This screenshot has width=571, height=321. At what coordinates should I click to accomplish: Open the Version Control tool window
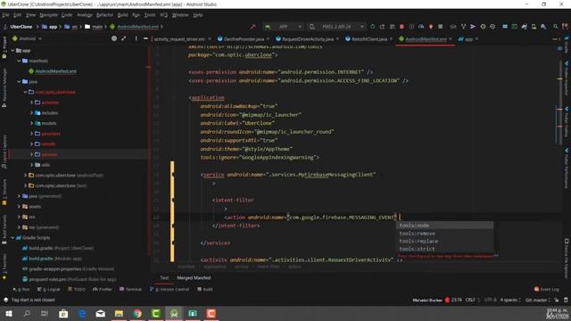170,289
